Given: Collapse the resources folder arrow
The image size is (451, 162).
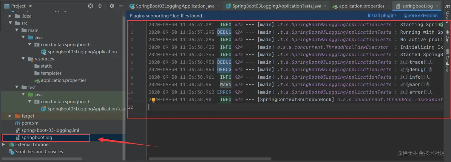Looking at the screenshot, I should (24, 59).
